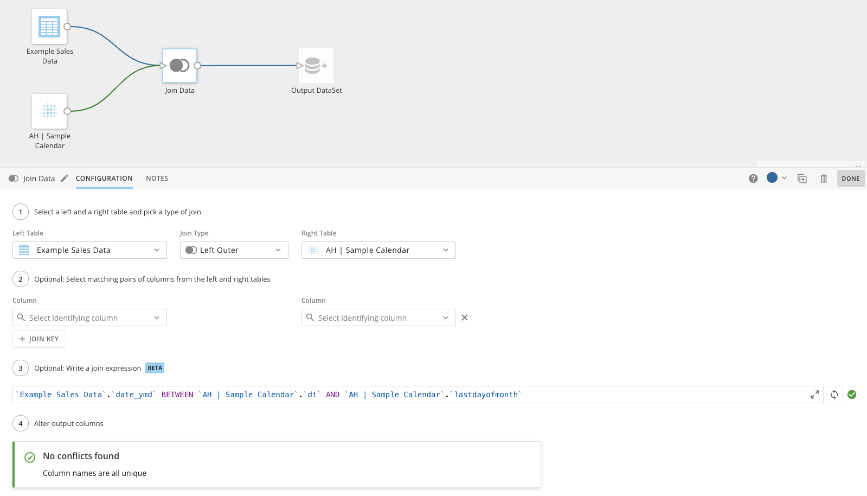Click the refresh validation icon
This screenshot has width=867, height=496.
point(834,395)
